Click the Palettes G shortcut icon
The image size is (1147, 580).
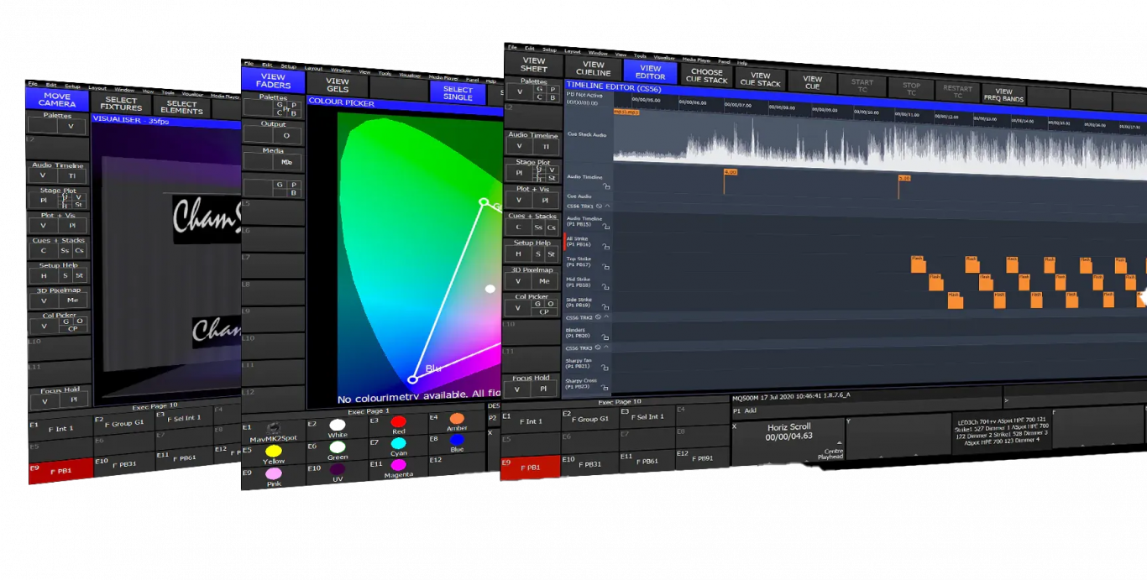[278, 104]
